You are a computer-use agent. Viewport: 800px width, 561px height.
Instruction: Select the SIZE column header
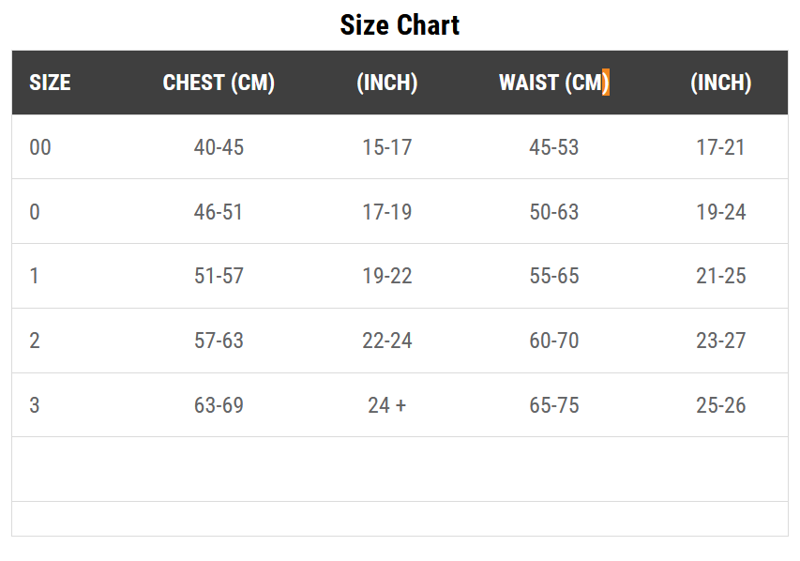click(x=50, y=83)
